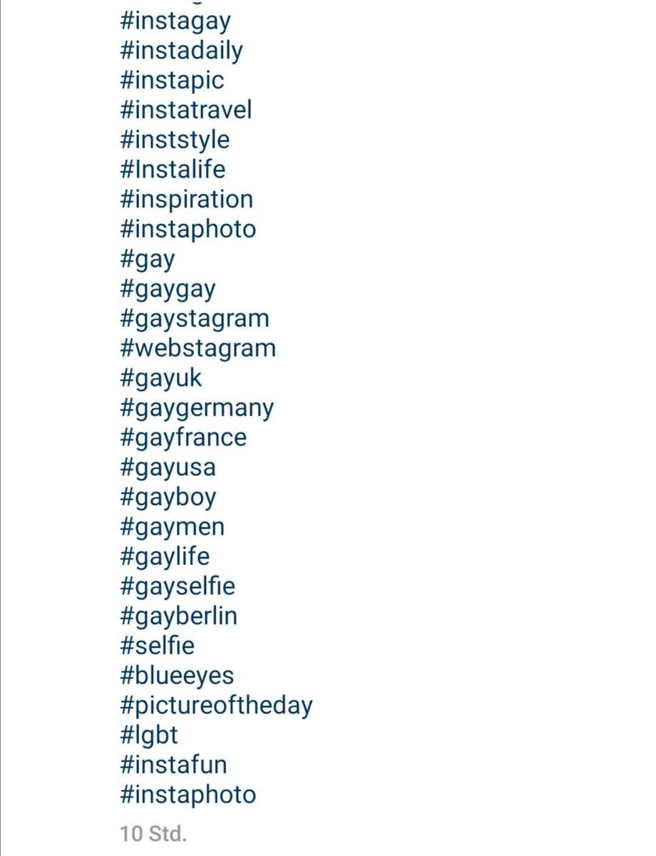Open the #gayberlin hashtag
The width and height of the screenshot is (656, 856).
pos(179,616)
